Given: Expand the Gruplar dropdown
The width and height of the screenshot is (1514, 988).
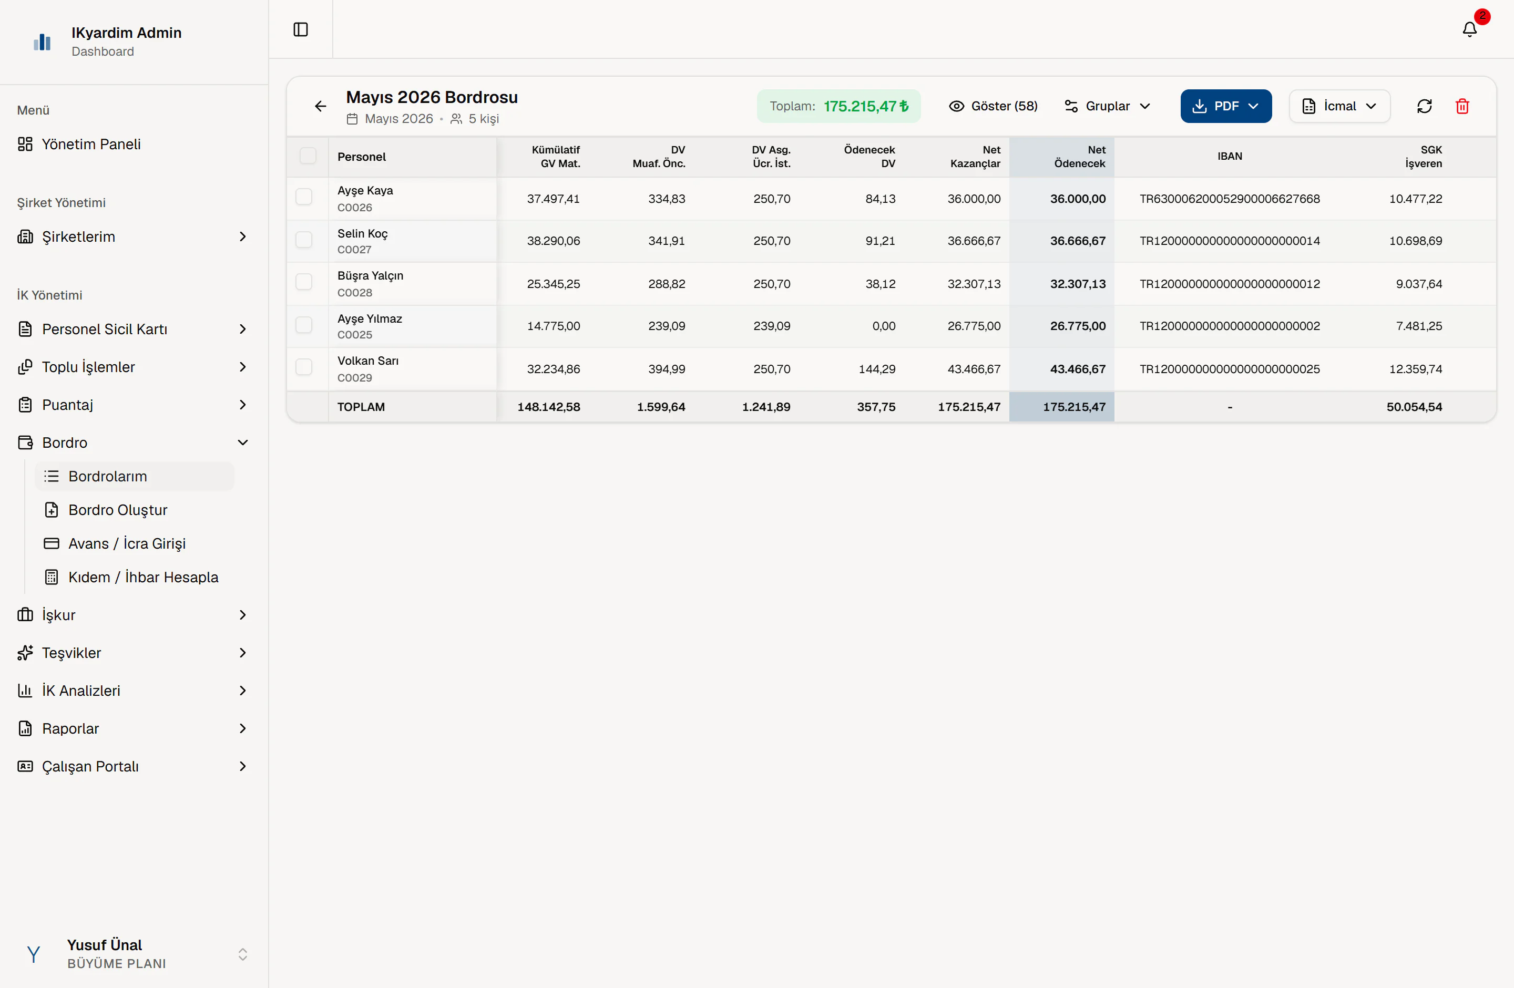Looking at the screenshot, I should (1108, 106).
